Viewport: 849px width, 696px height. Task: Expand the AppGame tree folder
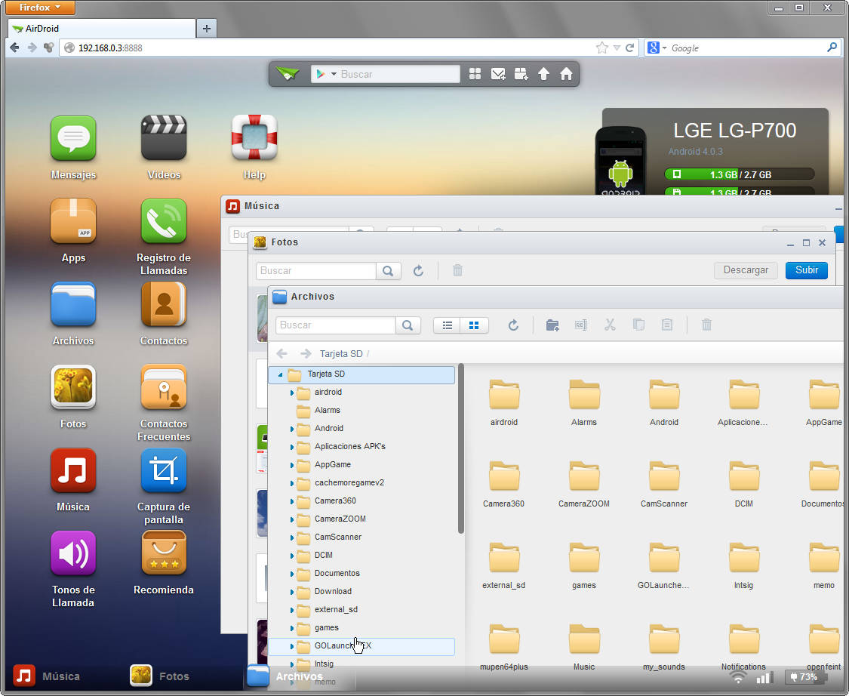pyautogui.click(x=292, y=465)
